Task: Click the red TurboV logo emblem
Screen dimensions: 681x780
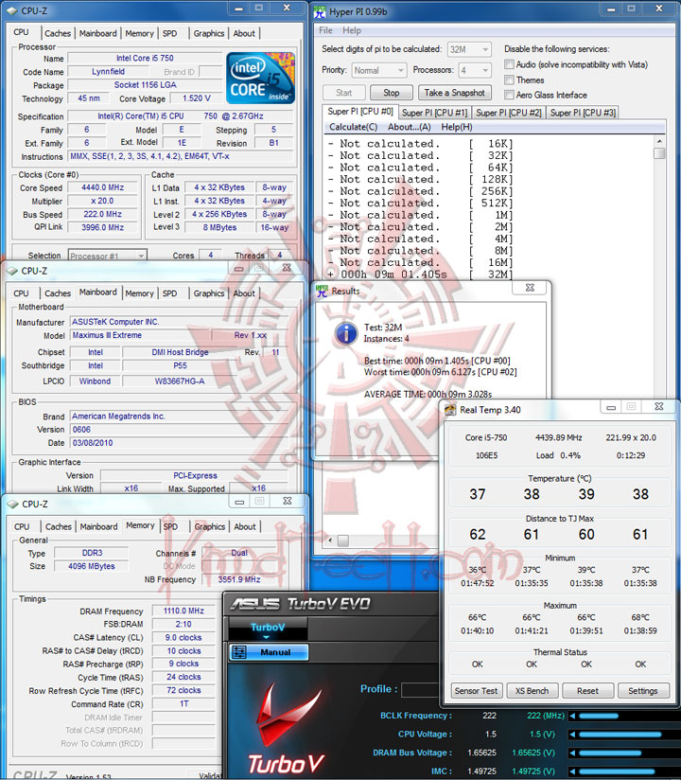Action: pos(287,715)
